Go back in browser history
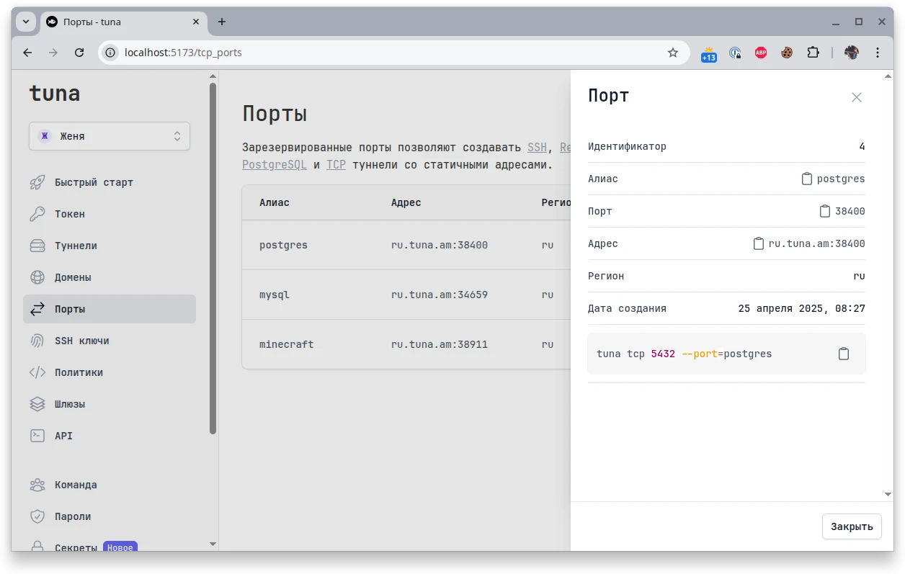 pyautogui.click(x=27, y=53)
